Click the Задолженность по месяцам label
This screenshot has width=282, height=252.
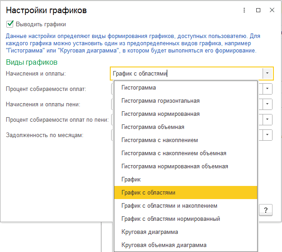45,135
